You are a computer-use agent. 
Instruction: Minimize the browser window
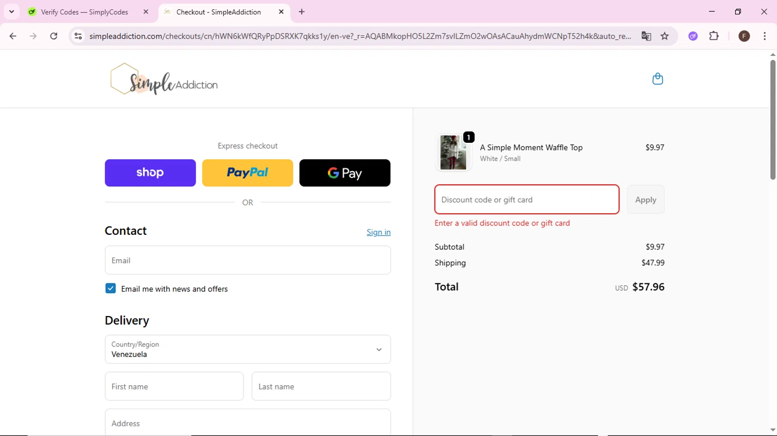[712, 11]
